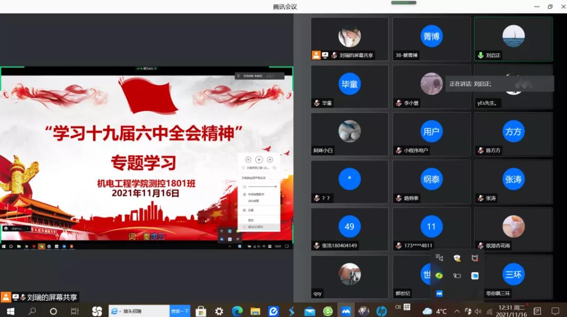The width and height of the screenshot is (567, 317).
Task: Click muted microphone icon beside 张涛
Action: click(480, 199)
